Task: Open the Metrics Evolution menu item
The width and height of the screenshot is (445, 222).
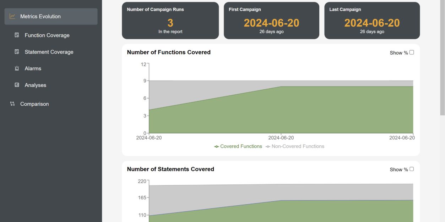Action: (x=51, y=16)
